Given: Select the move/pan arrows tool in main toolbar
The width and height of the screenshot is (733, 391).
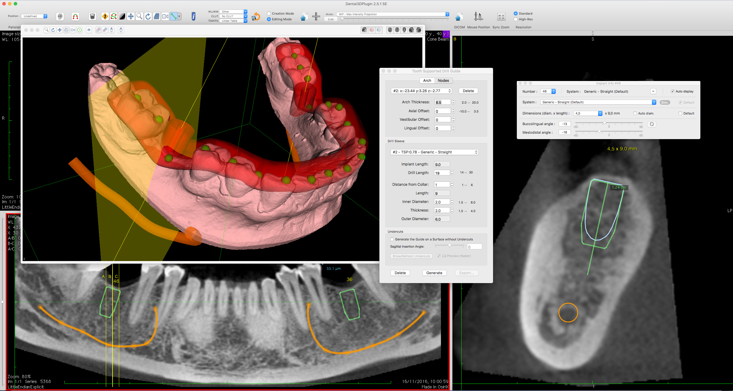Looking at the screenshot, I should [131, 16].
